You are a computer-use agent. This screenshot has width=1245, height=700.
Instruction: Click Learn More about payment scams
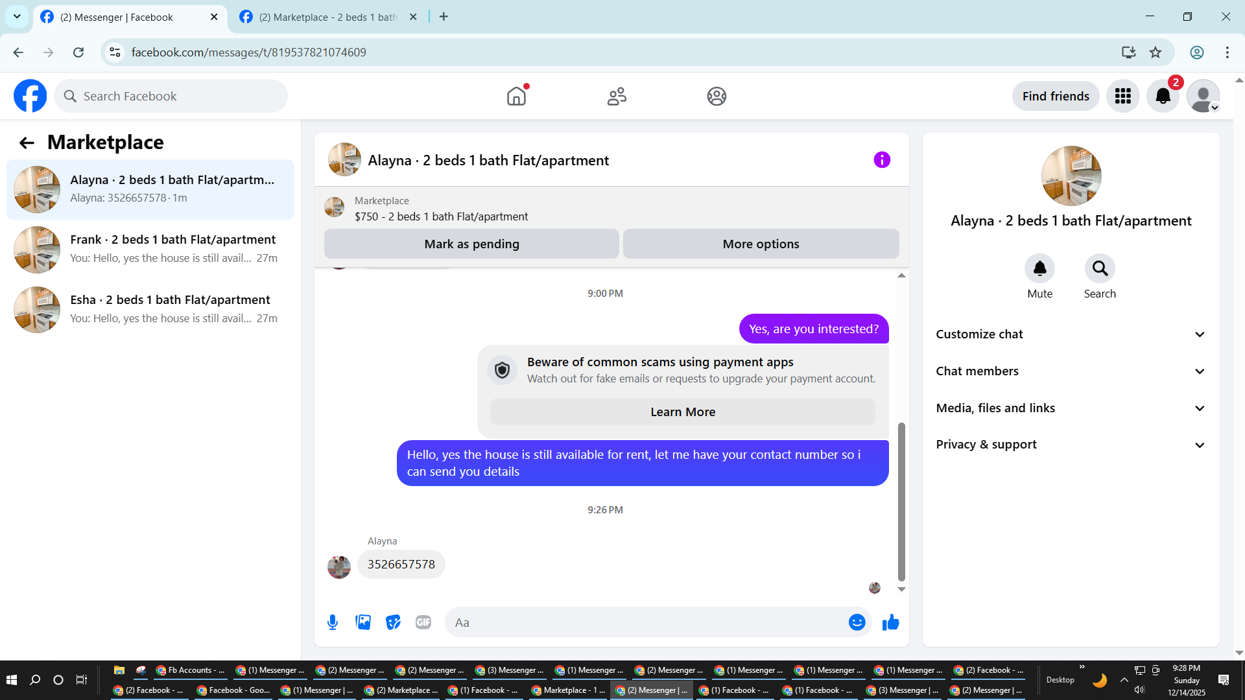coord(682,412)
